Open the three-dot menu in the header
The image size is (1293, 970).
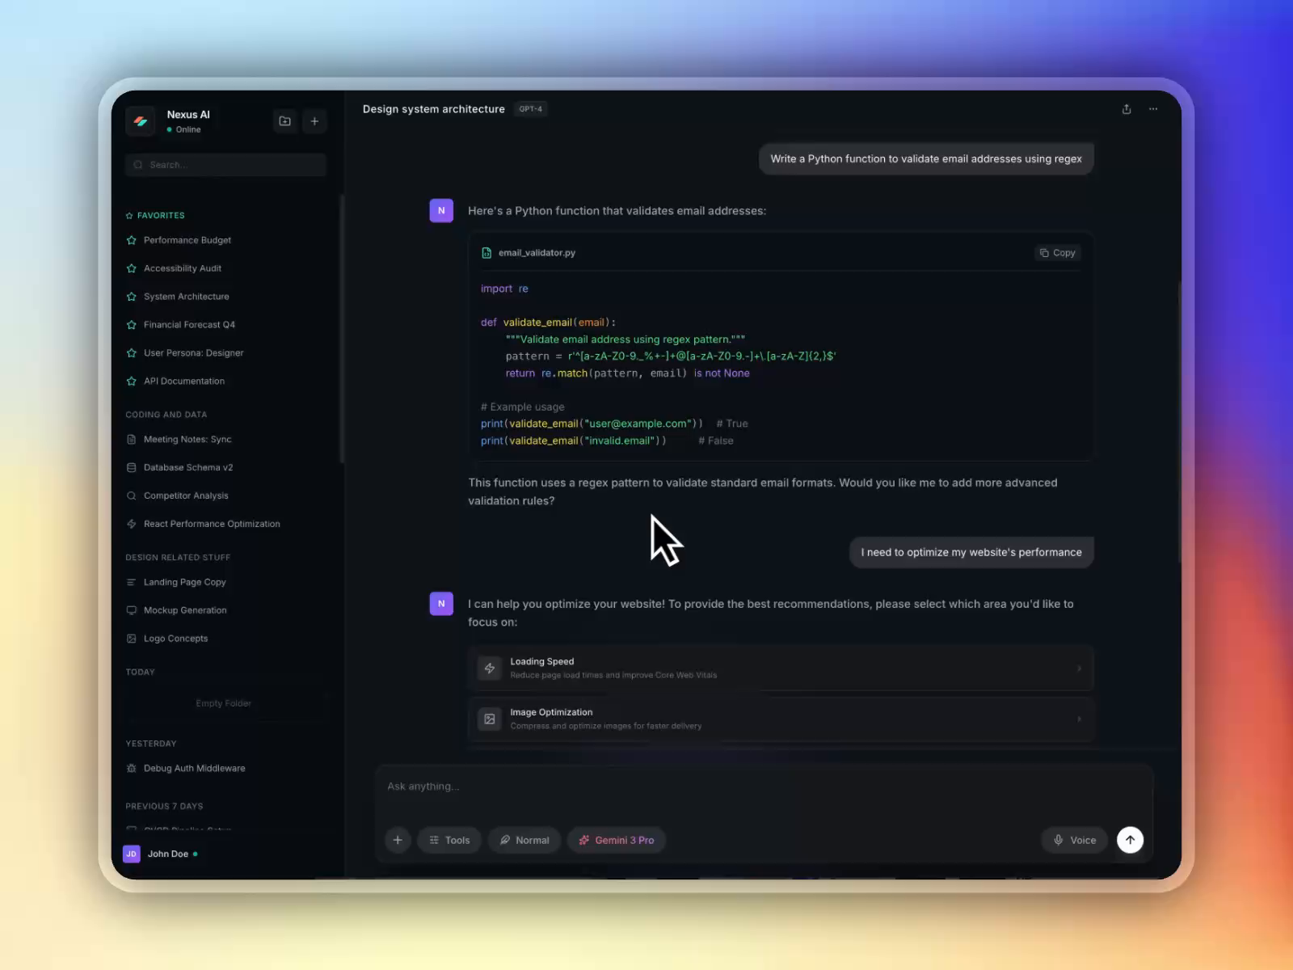[x=1153, y=109]
